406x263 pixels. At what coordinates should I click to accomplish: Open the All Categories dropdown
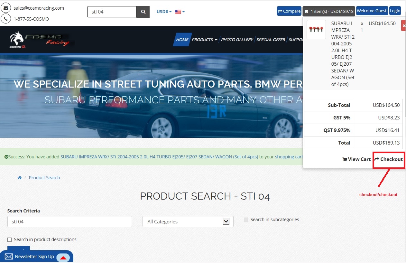click(x=188, y=221)
